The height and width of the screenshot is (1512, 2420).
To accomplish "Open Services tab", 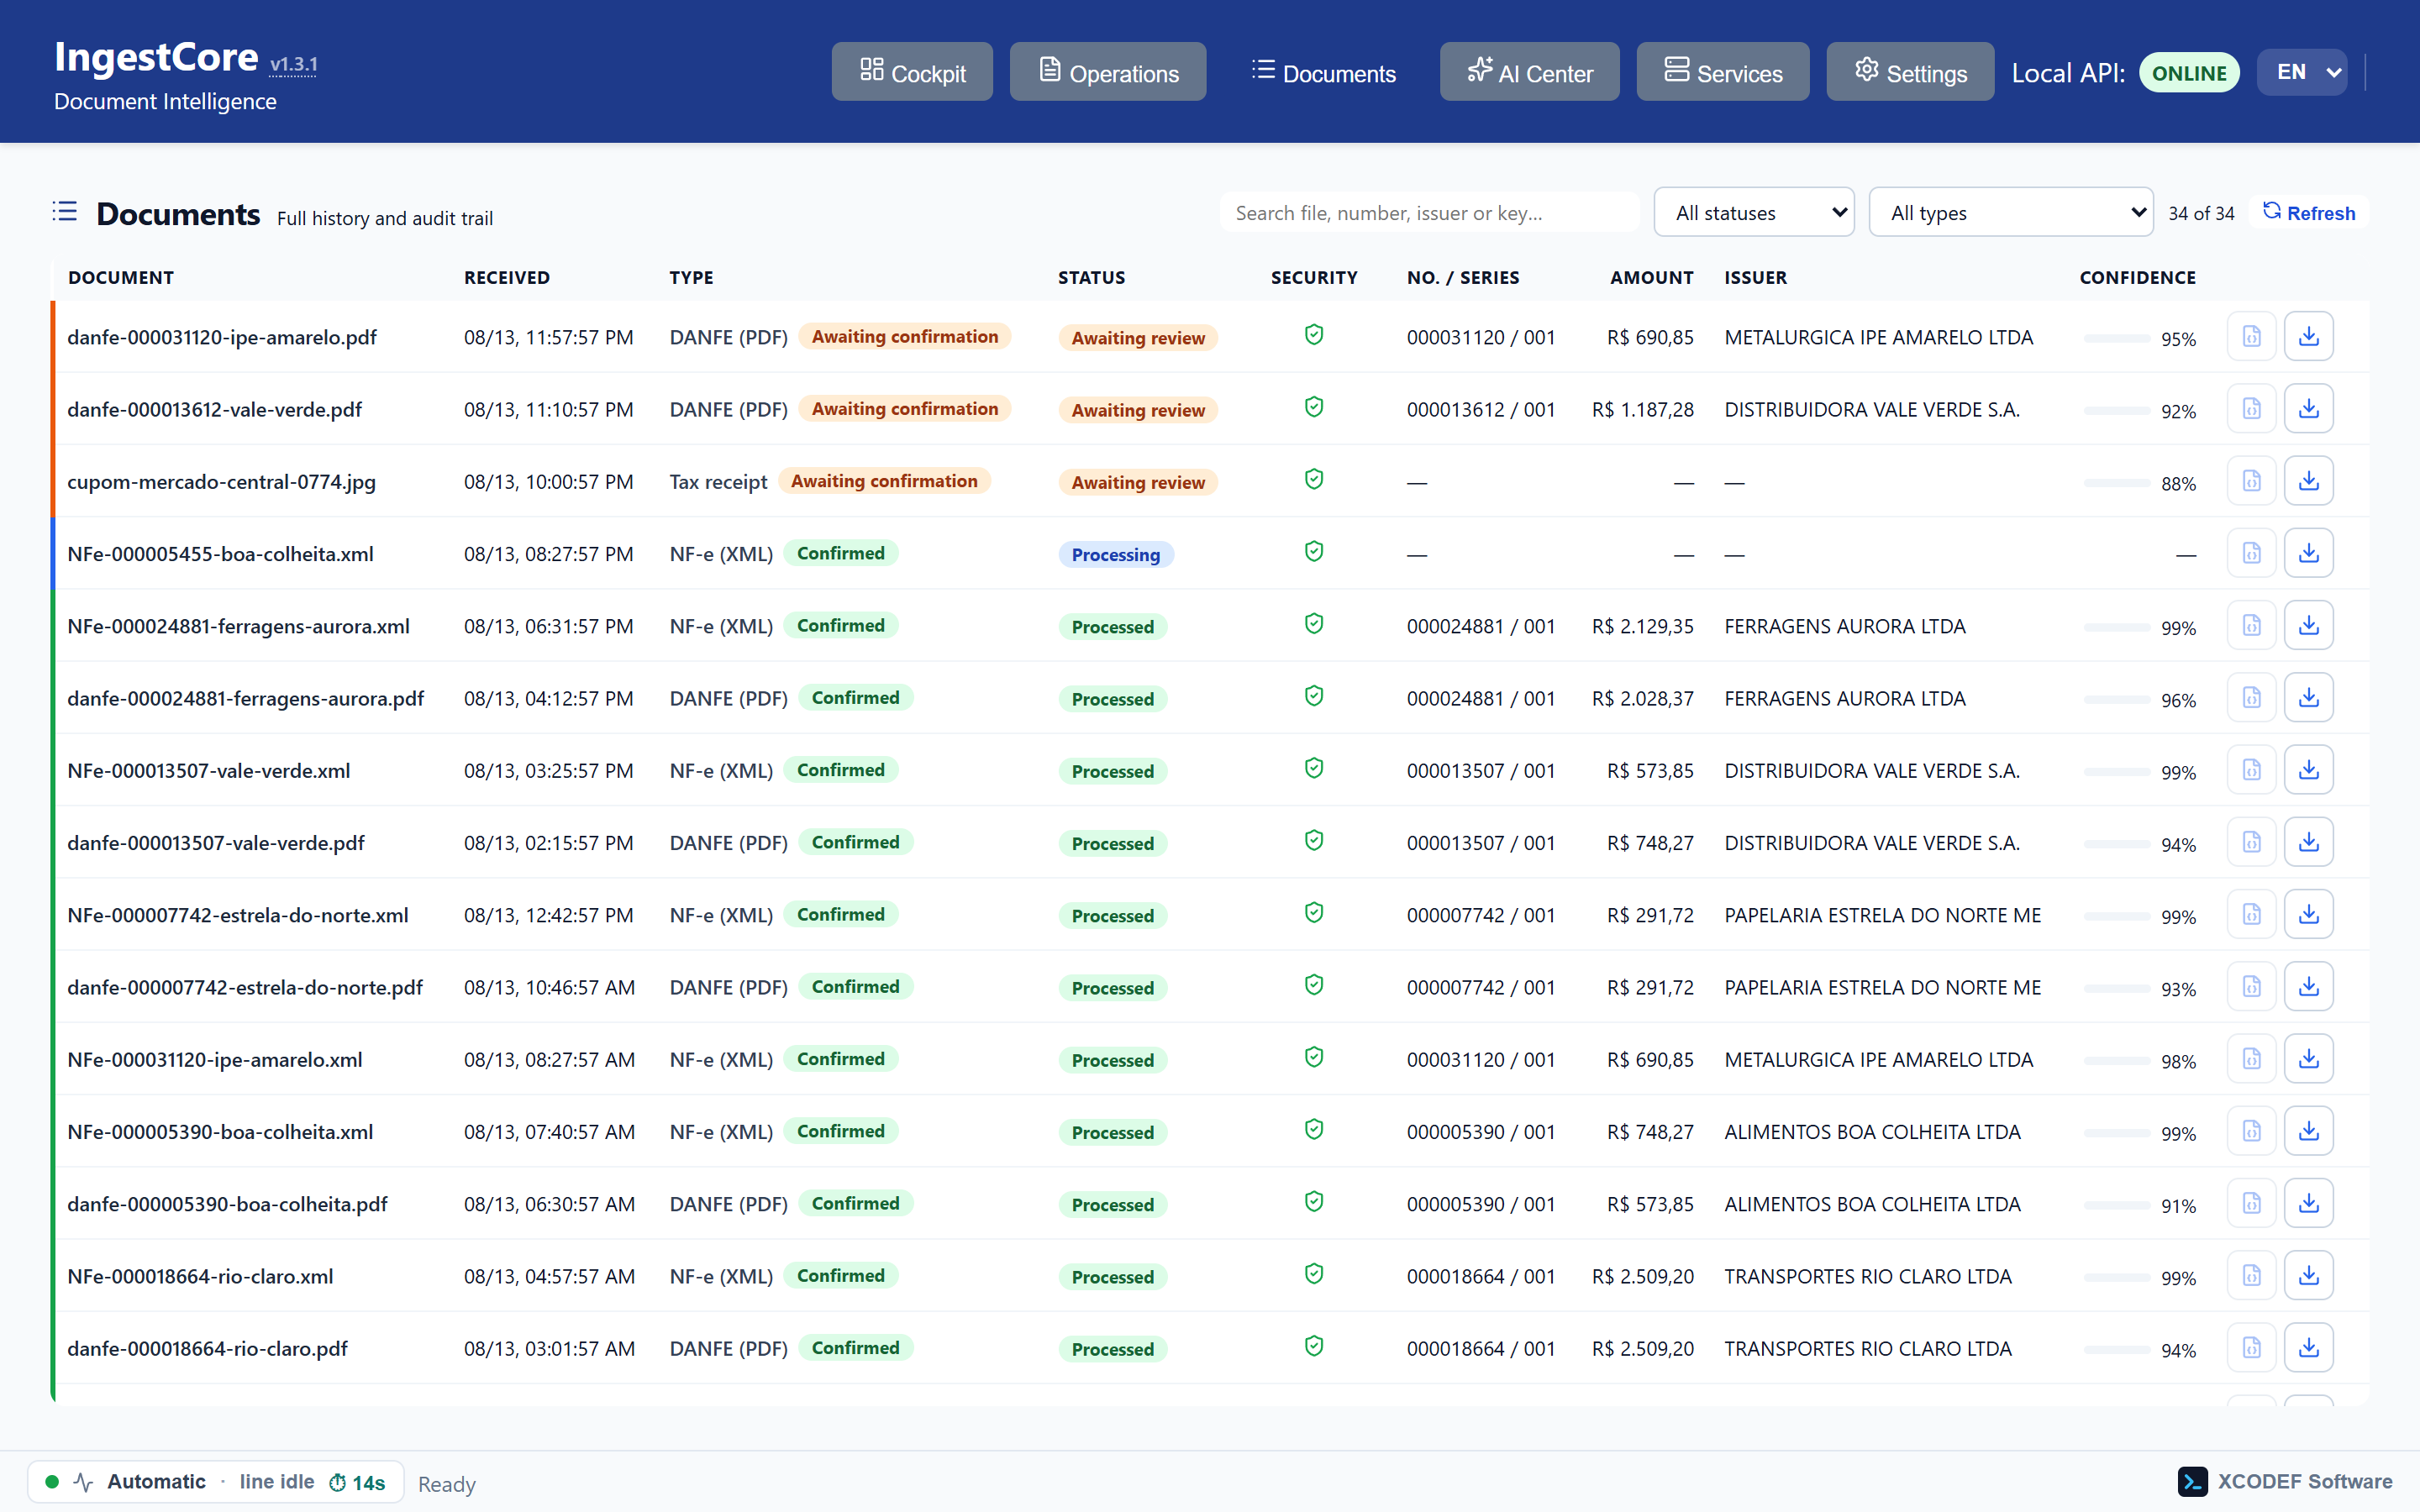I will click(x=1723, y=72).
